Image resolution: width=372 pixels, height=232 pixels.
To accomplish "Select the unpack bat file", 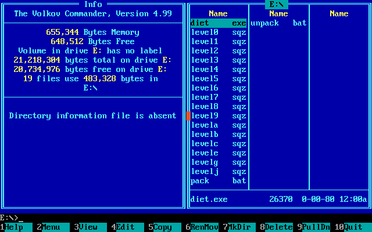I will (x=279, y=23).
